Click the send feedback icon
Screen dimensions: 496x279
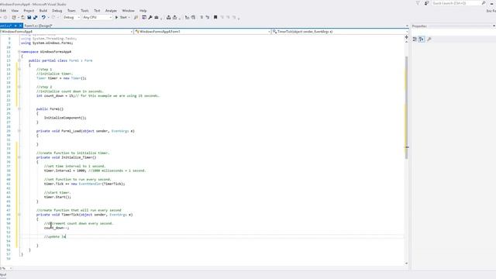426,3
